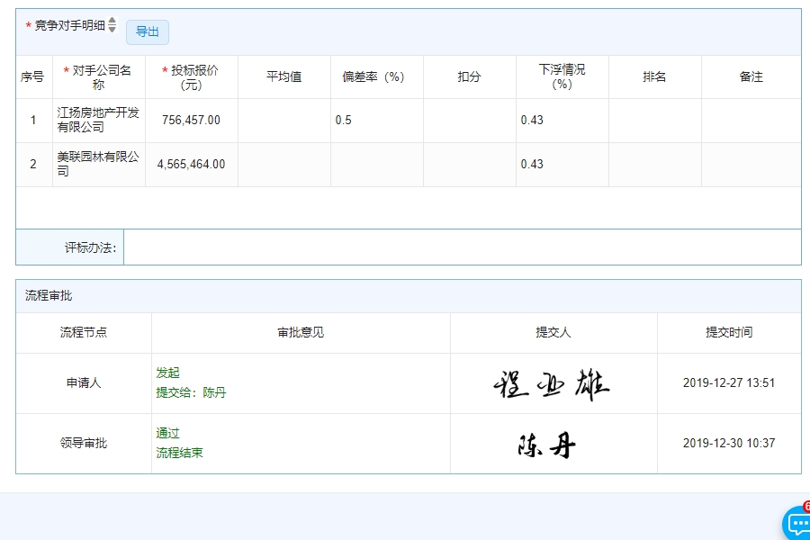The height and width of the screenshot is (540, 810).
Task: Click serial number 2 cell
Action: pyautogui.click(x=33, y=164)
